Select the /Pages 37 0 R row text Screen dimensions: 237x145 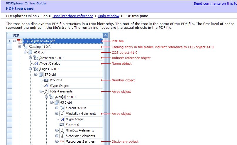(49, 69)
